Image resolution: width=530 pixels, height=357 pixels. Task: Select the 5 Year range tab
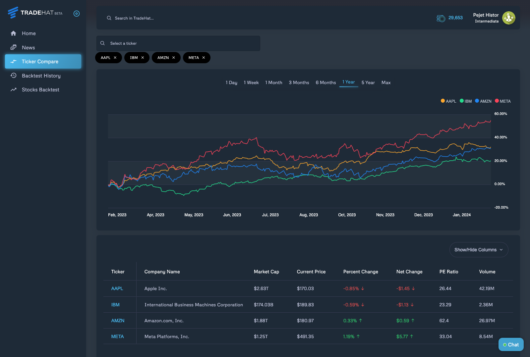pos(368,82)
